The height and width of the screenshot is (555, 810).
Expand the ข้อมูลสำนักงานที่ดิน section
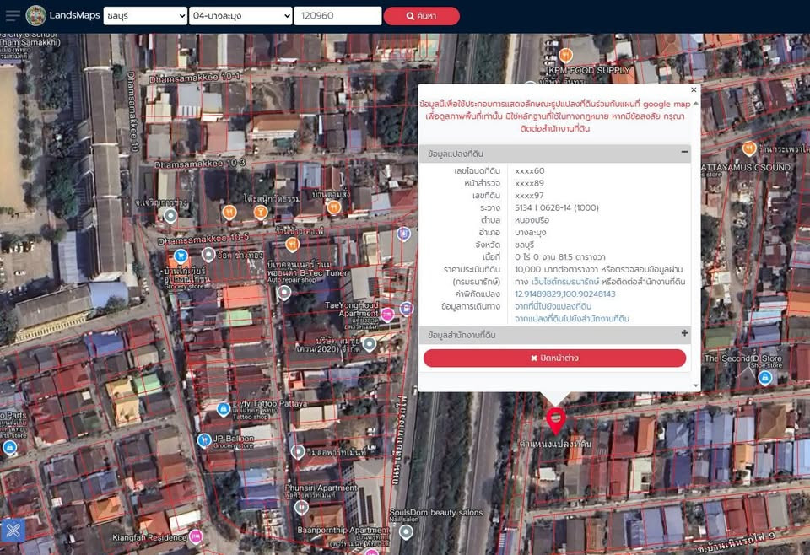click(x=684, y=333)
